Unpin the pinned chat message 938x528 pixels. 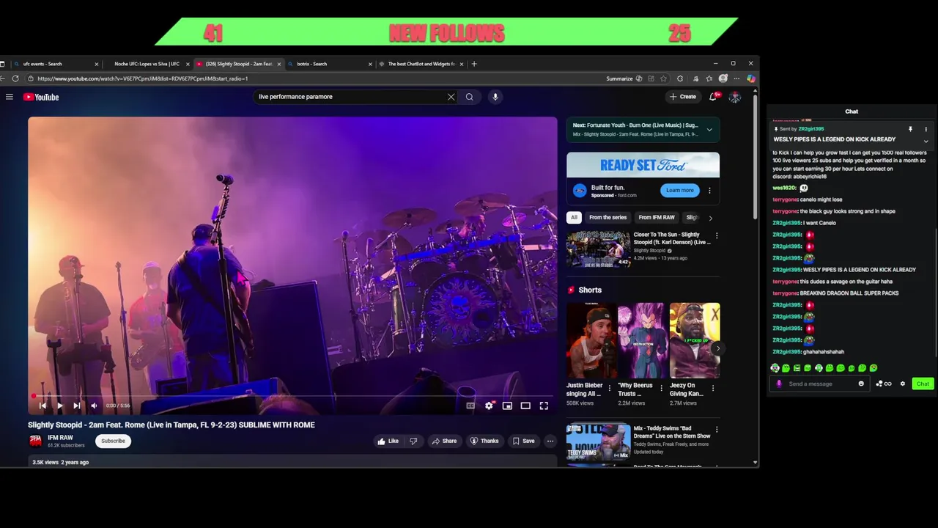910,129
